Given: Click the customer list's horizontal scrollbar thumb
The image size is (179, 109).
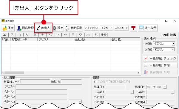Looking at the screenshot, I should pyautogui.click(x=14, y=73).
